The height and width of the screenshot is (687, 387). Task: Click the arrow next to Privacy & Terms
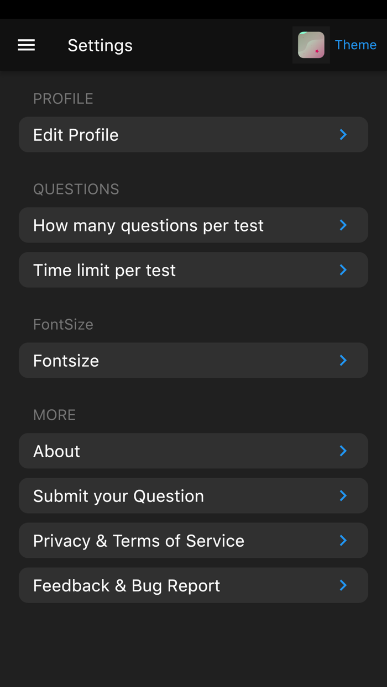pyautogui.click(x=343, y=540)
